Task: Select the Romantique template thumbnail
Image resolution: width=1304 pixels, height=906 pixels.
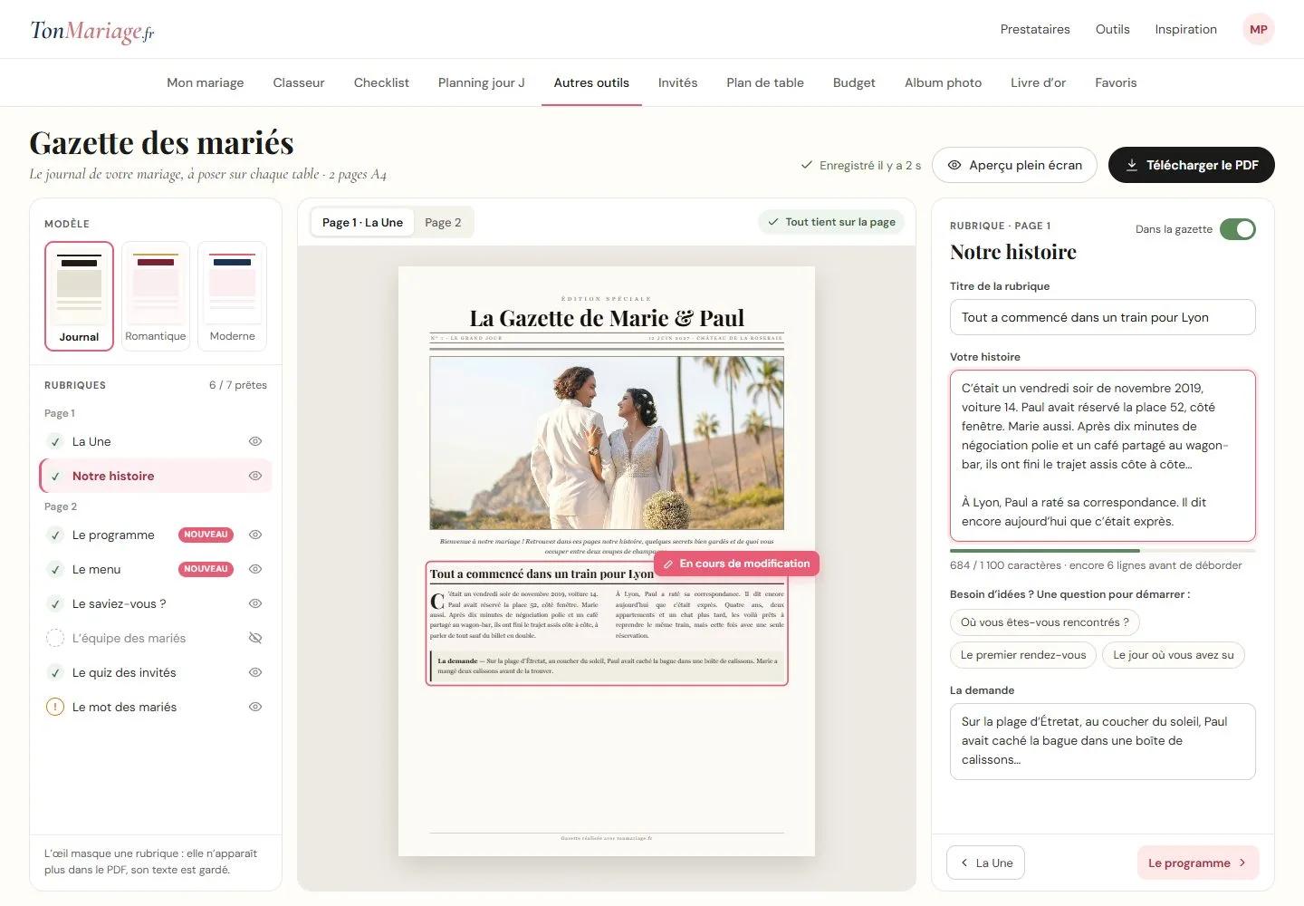Action: pos(155,295)
